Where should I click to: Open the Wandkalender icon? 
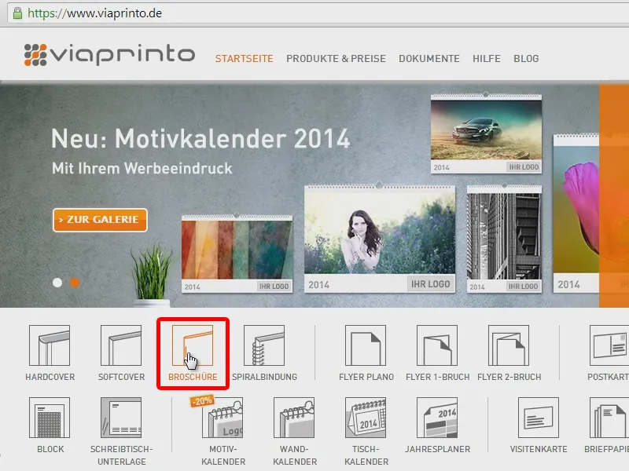click(294, 418)
